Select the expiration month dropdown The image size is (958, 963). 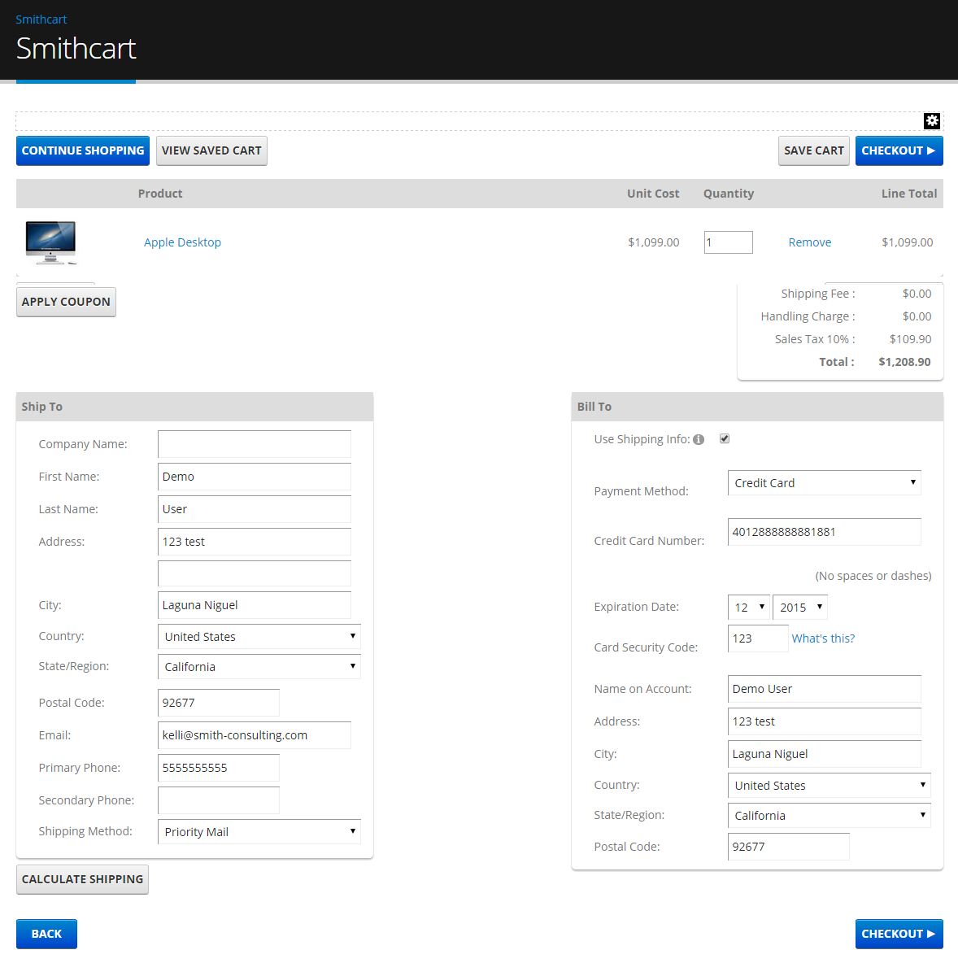click(749, 608)
